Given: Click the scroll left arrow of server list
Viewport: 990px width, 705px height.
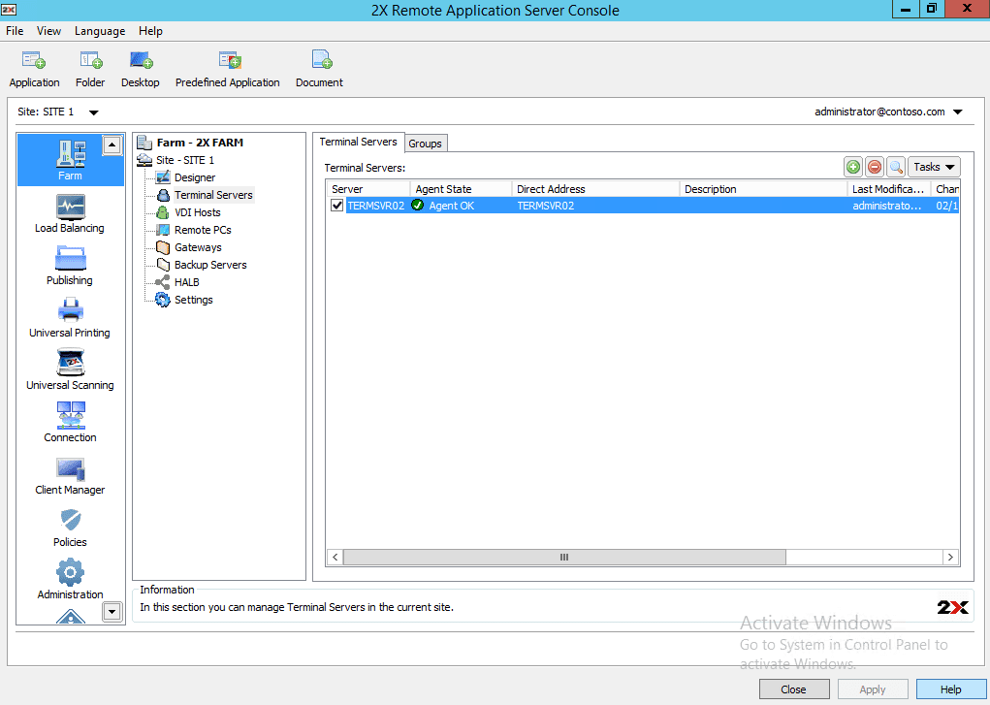Looking at the screenshot, I should pyautogui.click(x=335, y=558).
